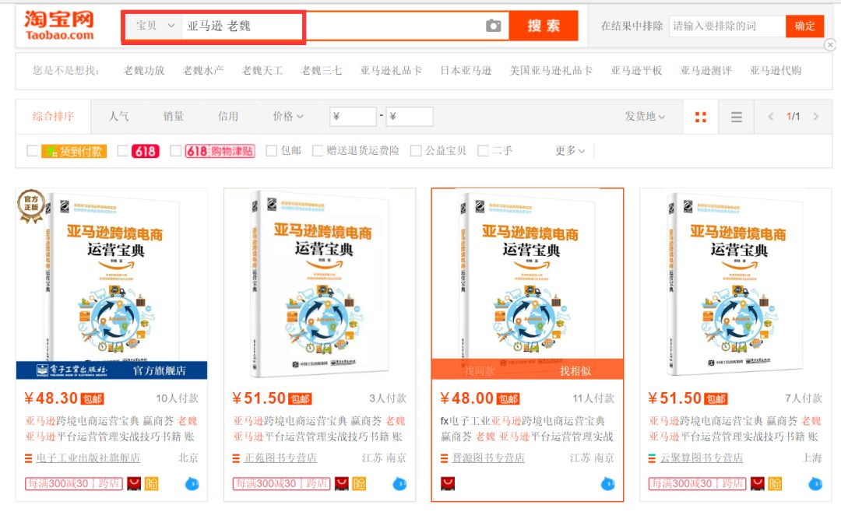Sort results by 信用
Screen dimensions: 841x512
(228, 117)
